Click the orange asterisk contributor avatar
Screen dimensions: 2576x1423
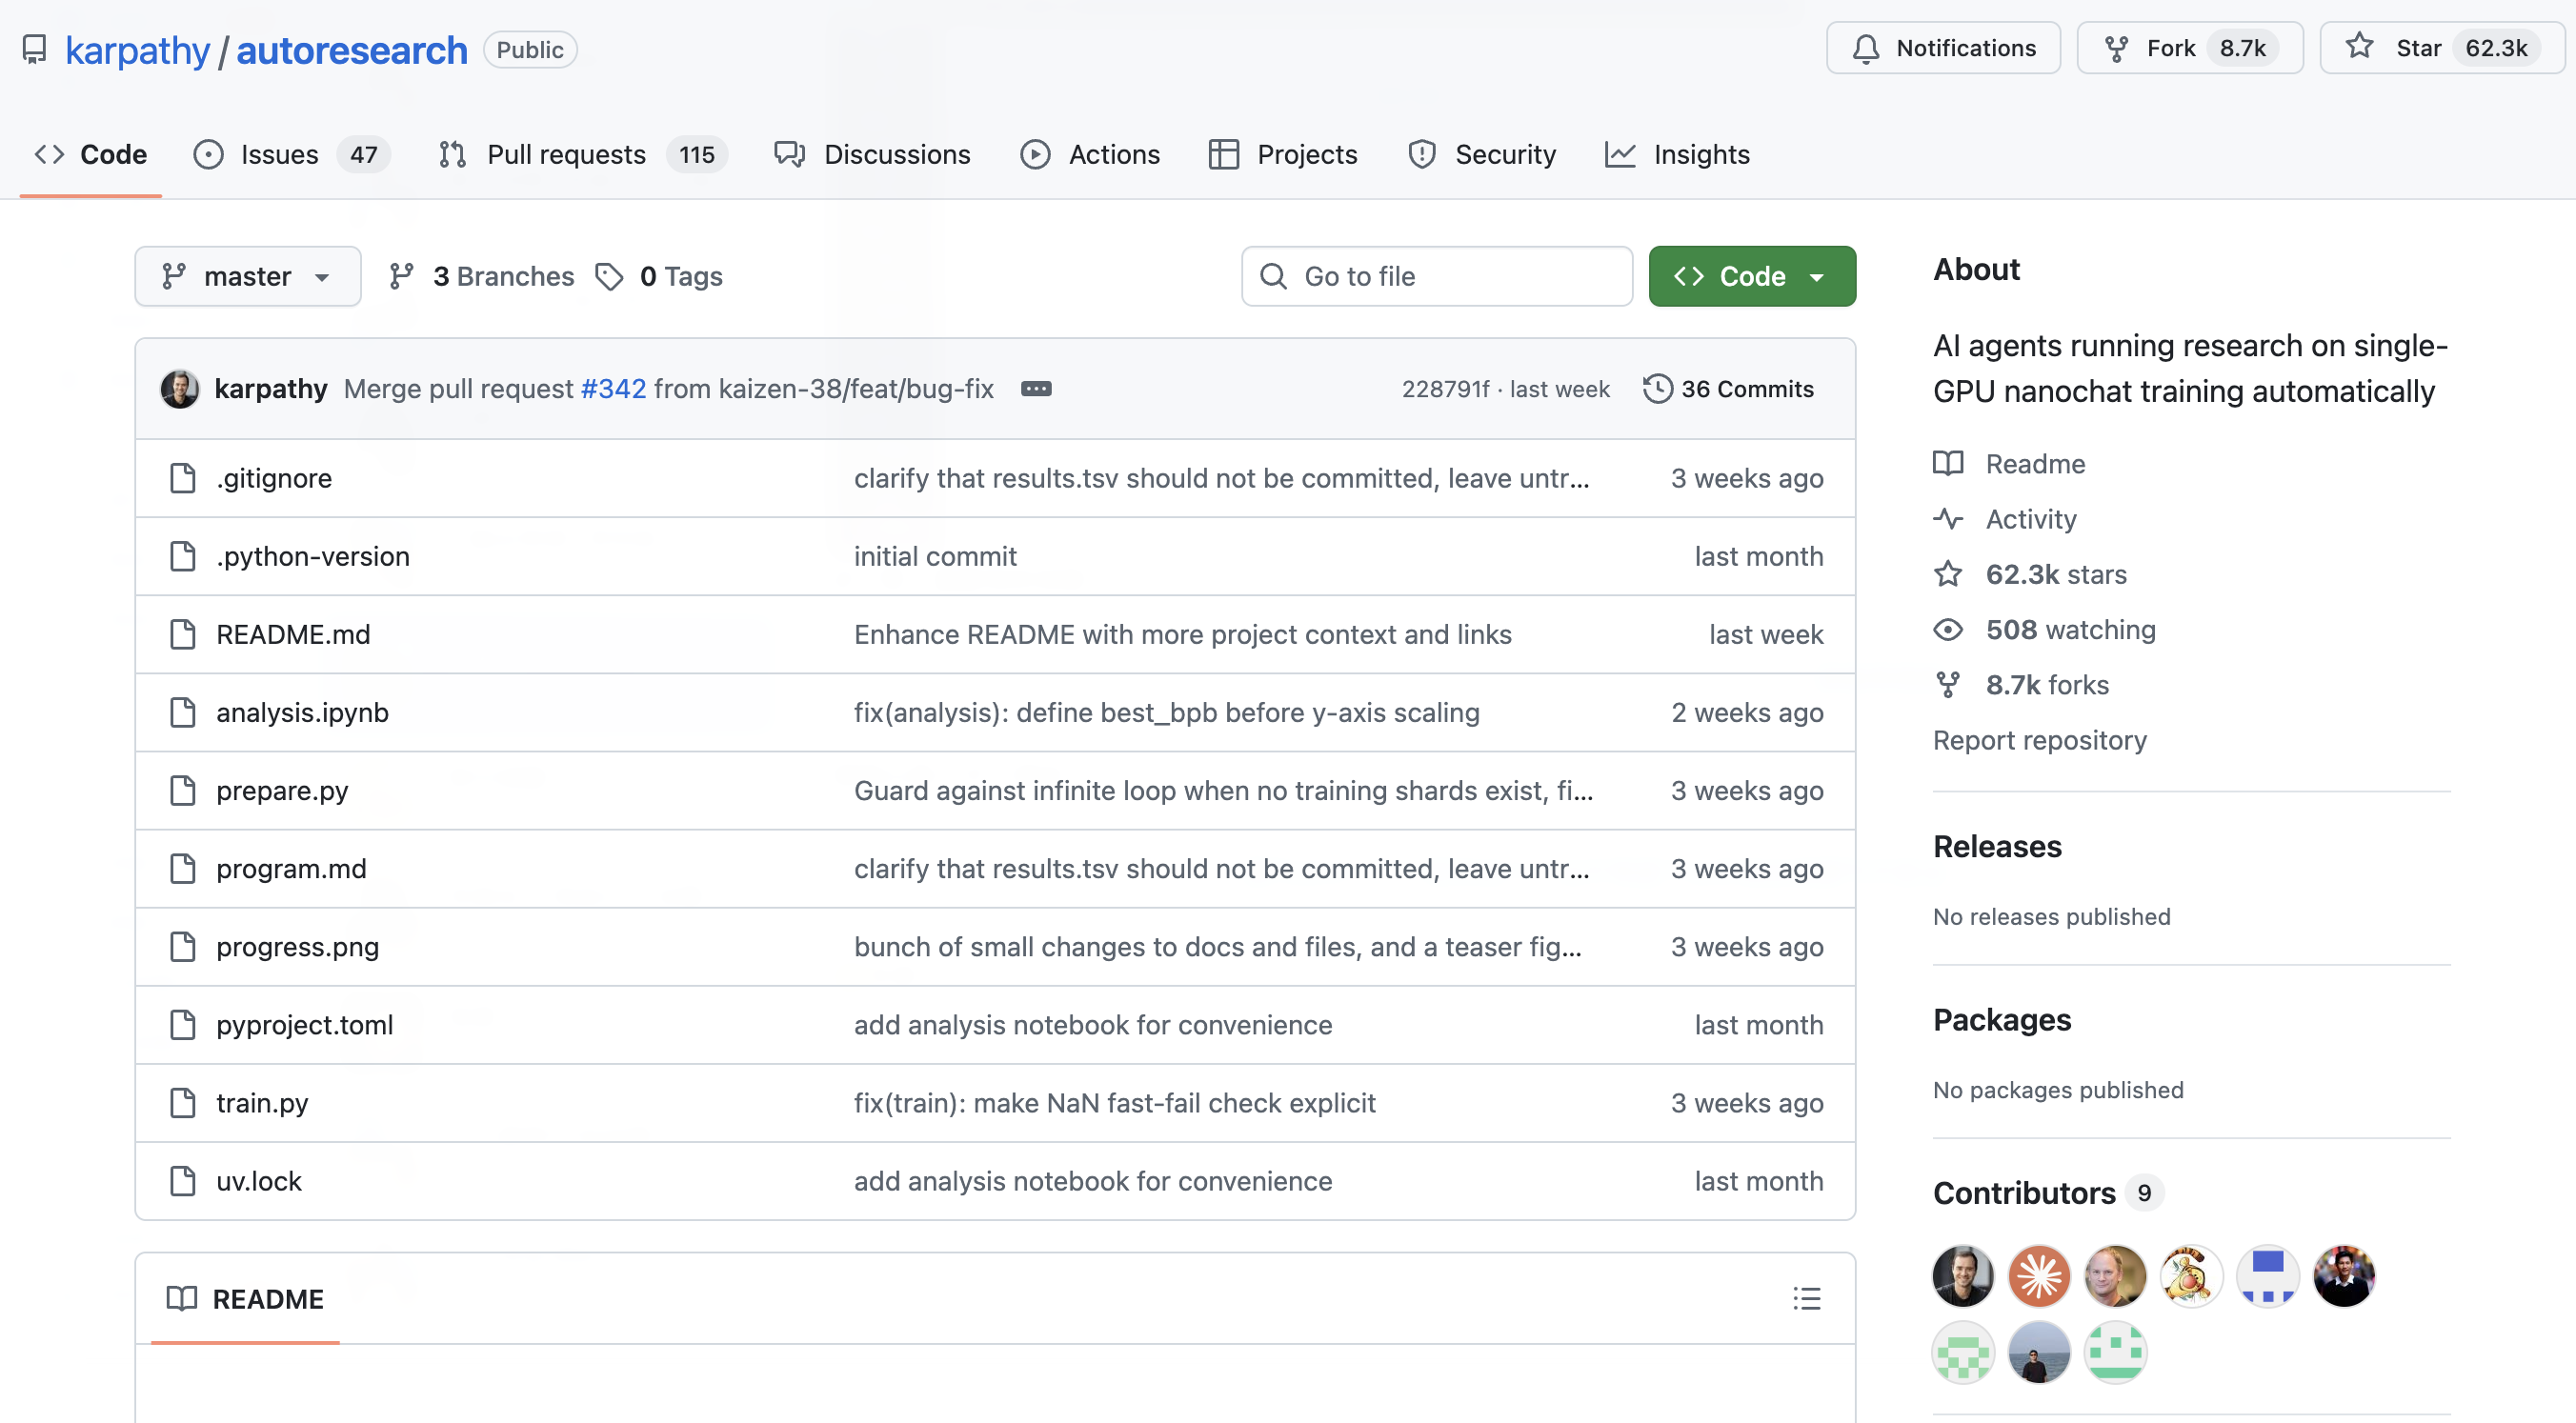(x=2038, y=1275)
